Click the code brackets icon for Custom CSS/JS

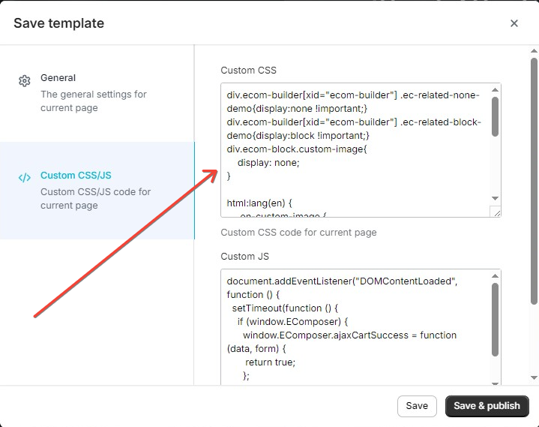tap(24, 178)
